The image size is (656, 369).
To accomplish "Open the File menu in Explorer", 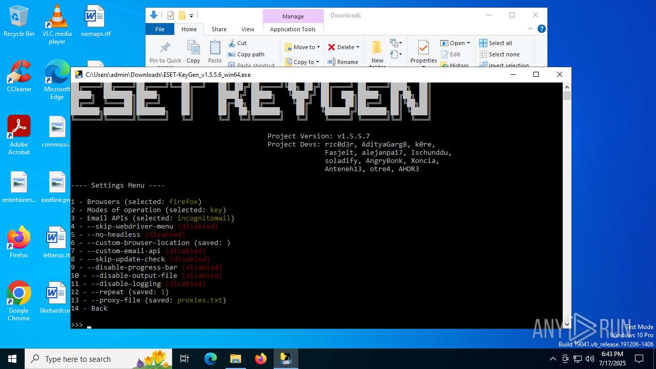I will coord(160,29).
